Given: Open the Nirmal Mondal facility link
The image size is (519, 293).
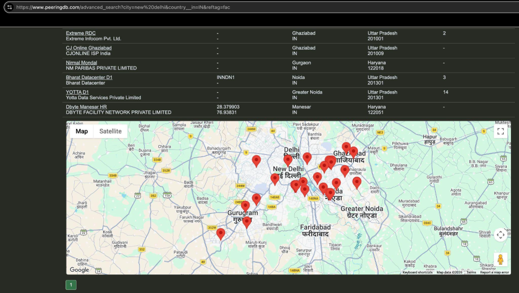Looking at the screenshot, I should (82, 63).
